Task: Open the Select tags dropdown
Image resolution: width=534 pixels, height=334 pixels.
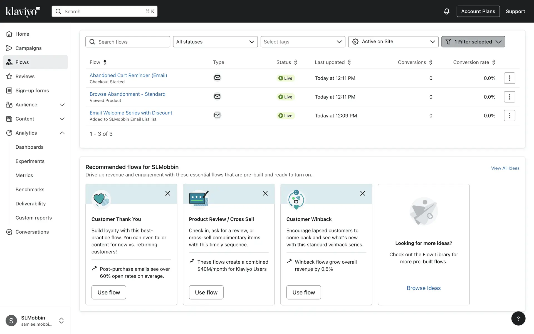Action: (303, 42)
